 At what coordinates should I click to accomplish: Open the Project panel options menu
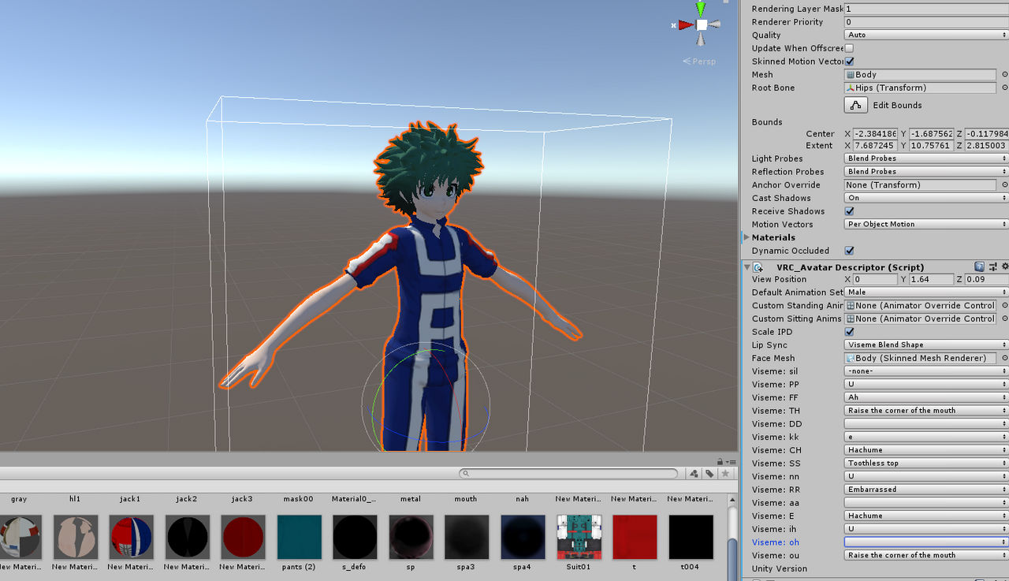coord(730,461)
